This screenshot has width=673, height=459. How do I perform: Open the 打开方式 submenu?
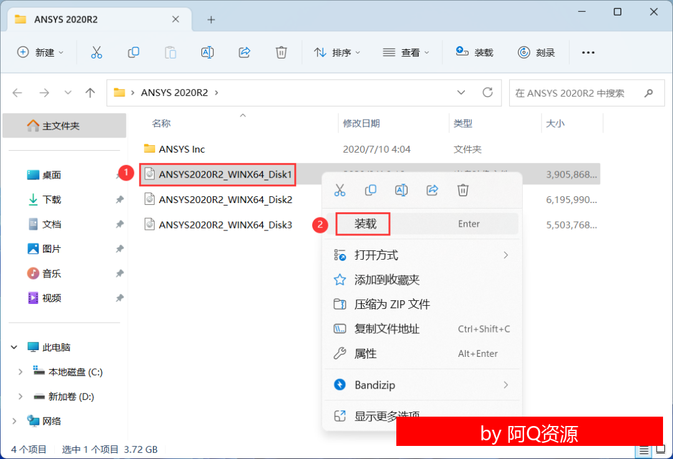[422, 255]
